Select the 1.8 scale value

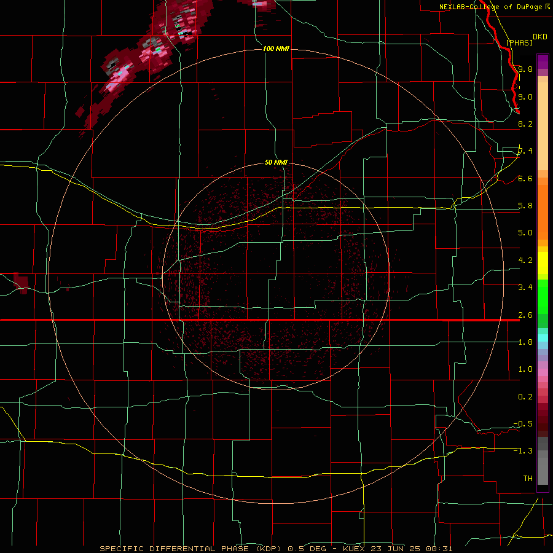pos(525,342)
